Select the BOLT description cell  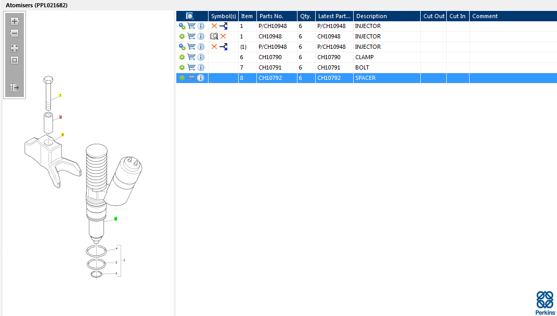[387, 67]
